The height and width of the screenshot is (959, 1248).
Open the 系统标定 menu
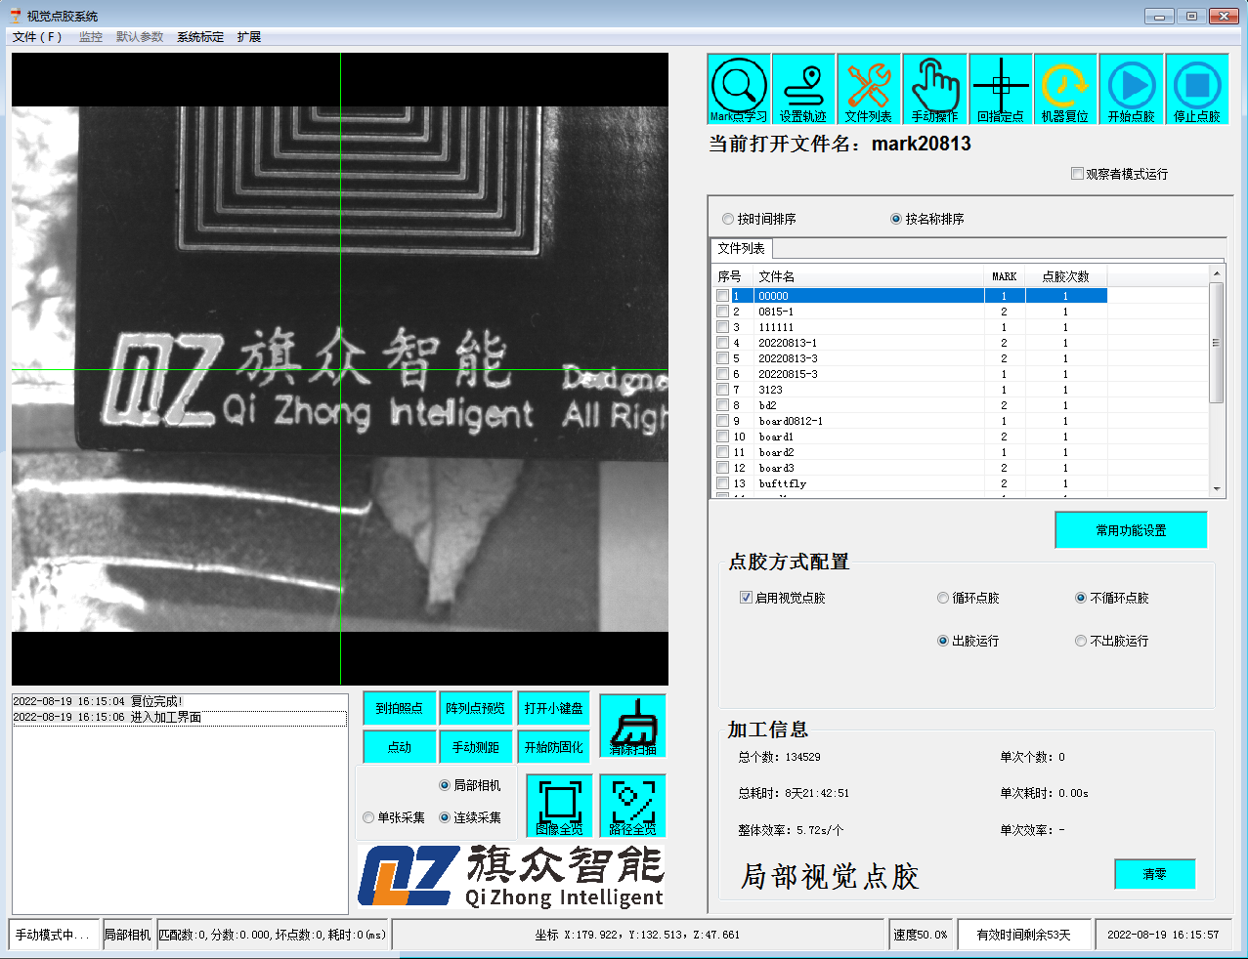[199, 36]
